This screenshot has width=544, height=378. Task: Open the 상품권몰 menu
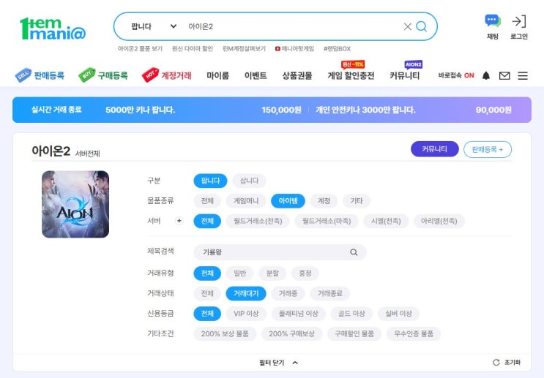[297, 75]
